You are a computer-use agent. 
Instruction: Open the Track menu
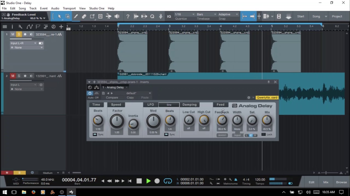[33, 8]
